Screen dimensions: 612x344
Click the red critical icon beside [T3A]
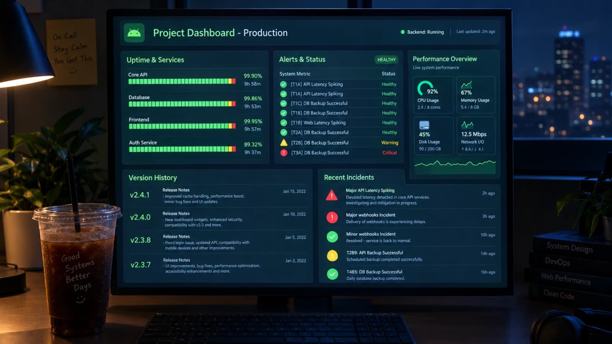pos(284,153)
